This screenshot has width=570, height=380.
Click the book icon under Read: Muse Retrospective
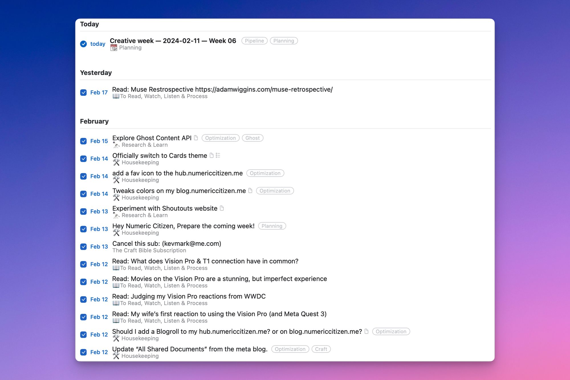click(x=116, y=96)
